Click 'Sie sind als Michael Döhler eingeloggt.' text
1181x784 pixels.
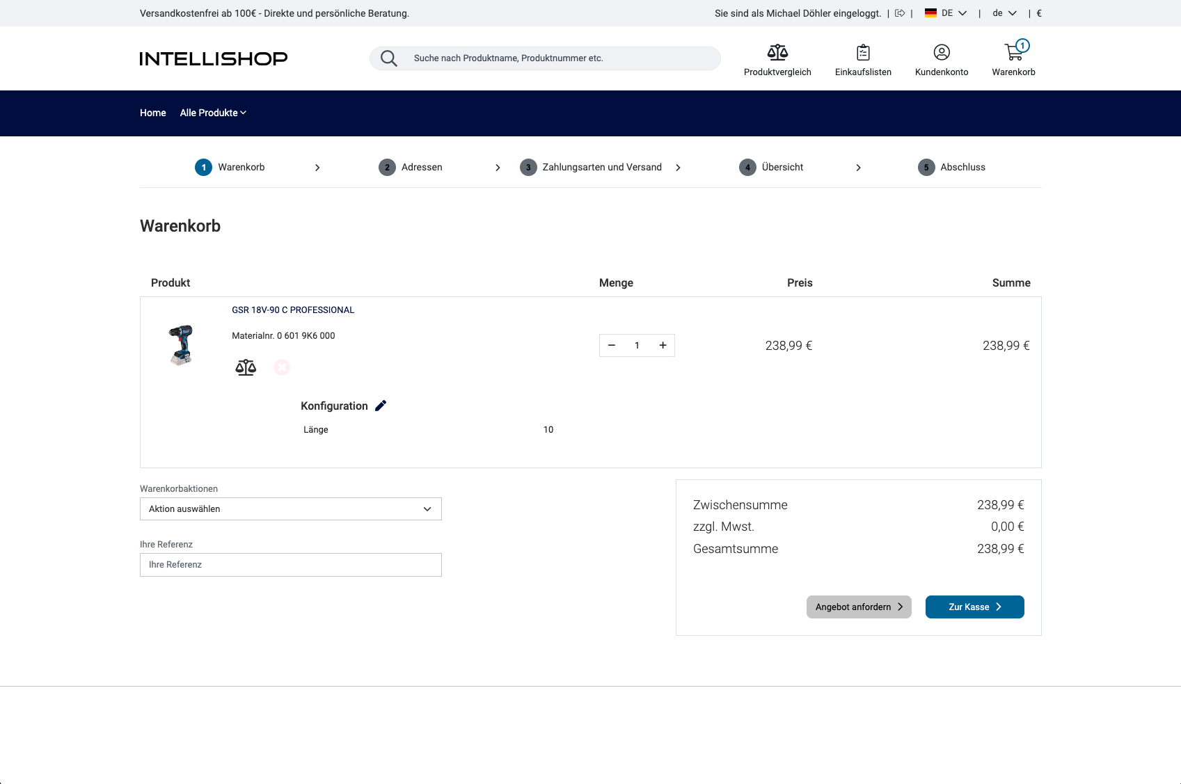(798, 13)
